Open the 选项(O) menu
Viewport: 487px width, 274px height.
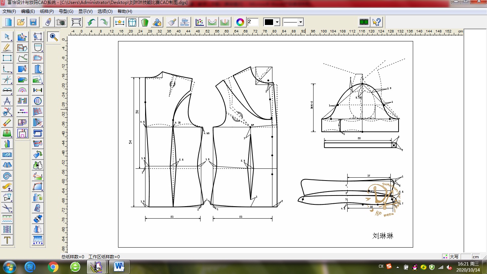tap(105, 11)
